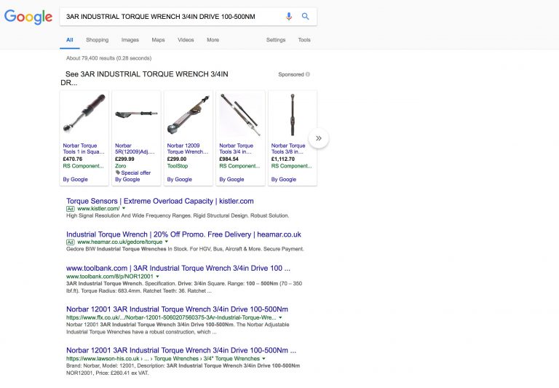Click By Google under ToolStop listing
Screen dimensions: 559x388
(x=179, y=179)
